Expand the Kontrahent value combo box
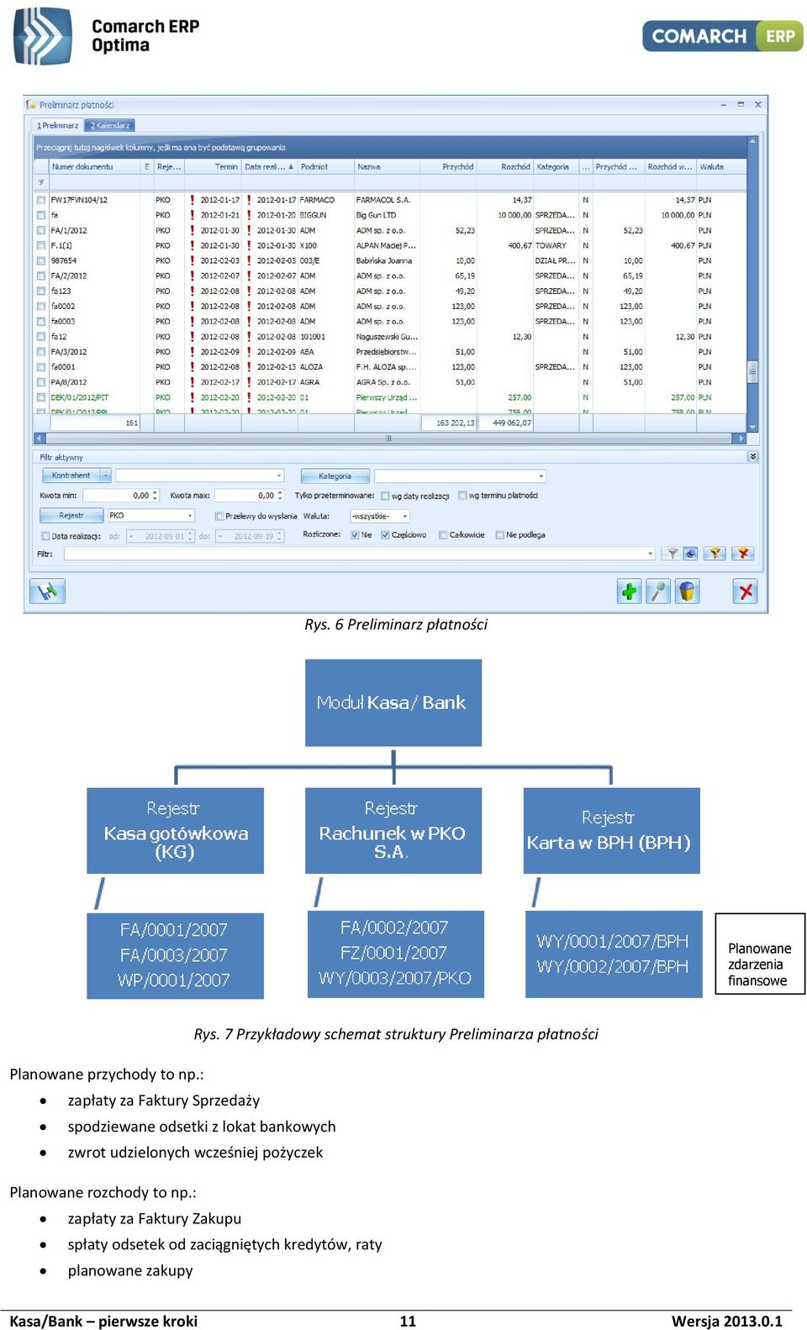This screenshot has height=1330, width=807. click(x=279, y=476)
